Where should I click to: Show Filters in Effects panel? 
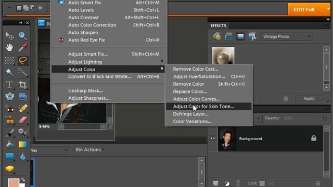(x=217, y=36)
